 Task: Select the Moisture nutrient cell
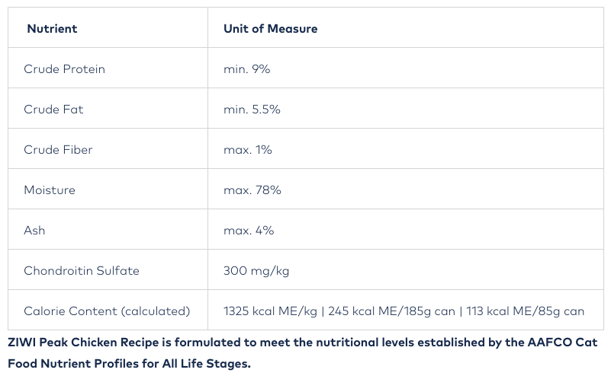[x=50, y=190]
